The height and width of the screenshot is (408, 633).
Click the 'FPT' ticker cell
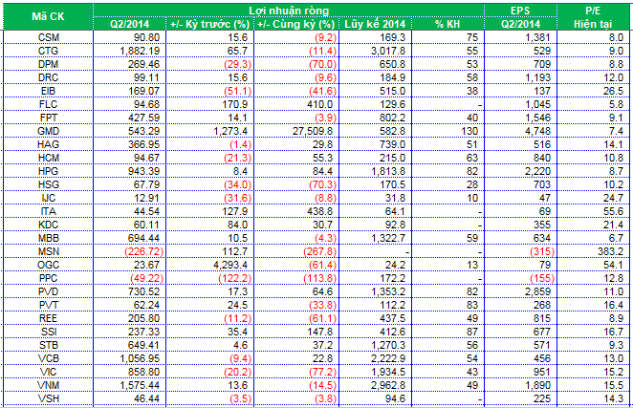tap(48, 118)
